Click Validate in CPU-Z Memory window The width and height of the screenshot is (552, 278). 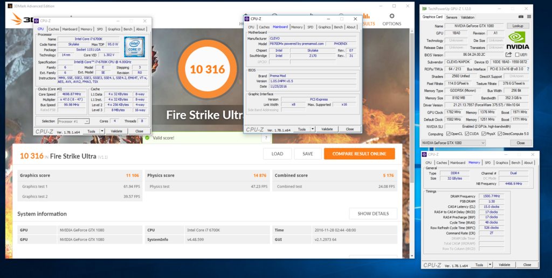point(505,265)
